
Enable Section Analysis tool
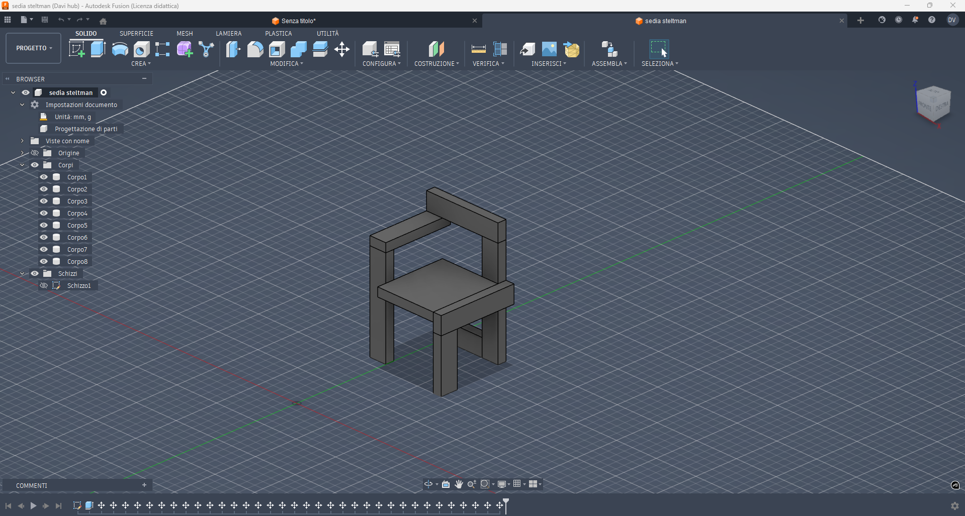pyautogui.click(x=500, y=49)
